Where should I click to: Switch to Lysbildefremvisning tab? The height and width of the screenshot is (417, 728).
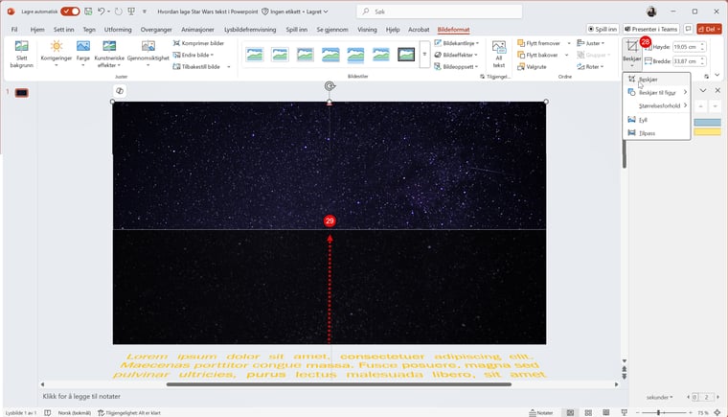(250, 30)
